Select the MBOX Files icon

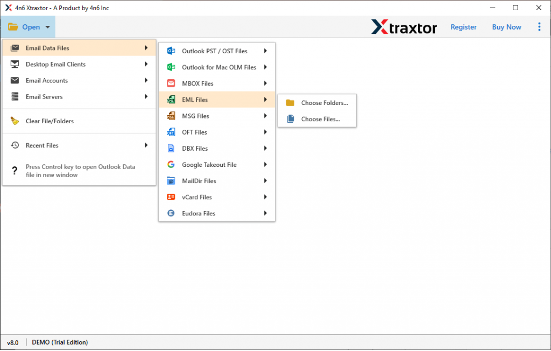(171, 83)
